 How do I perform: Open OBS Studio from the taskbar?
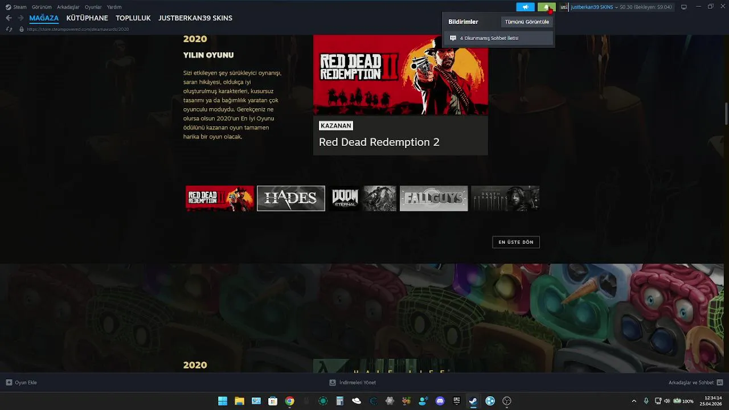(506, 401)
